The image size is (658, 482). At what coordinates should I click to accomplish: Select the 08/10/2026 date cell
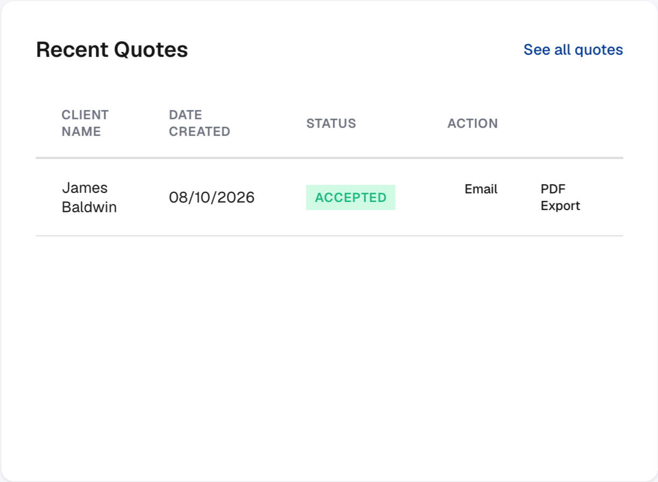tap(212, 197)
